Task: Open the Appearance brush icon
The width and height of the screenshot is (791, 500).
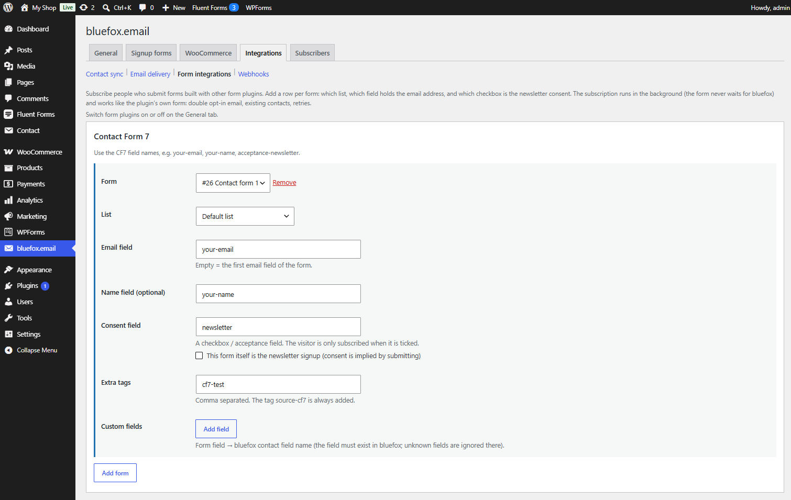Action: coord(8,270)
